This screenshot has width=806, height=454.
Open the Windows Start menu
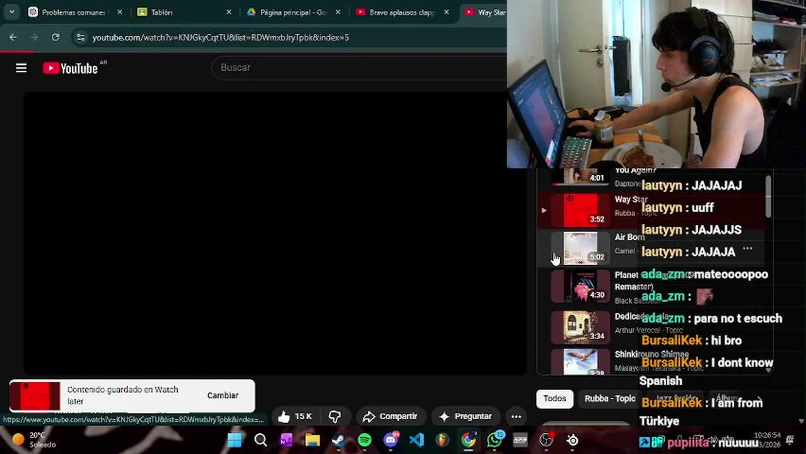tap(235, 439)
